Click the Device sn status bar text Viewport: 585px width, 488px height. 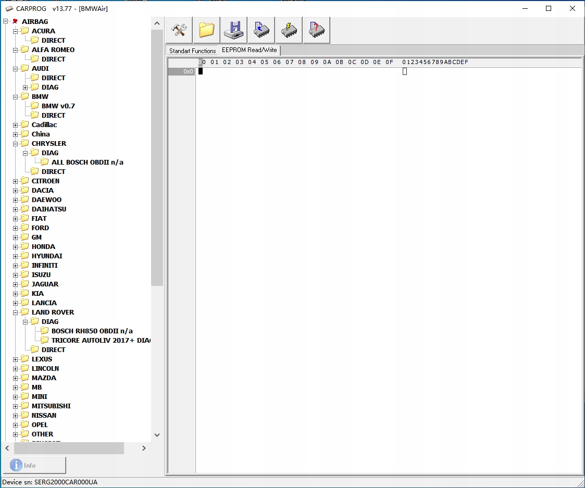(x=49, y=482)
